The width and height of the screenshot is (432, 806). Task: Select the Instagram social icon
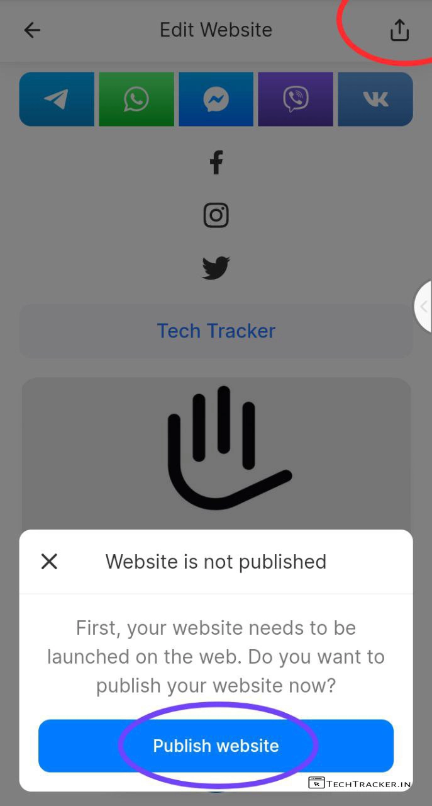pos(216,215)
